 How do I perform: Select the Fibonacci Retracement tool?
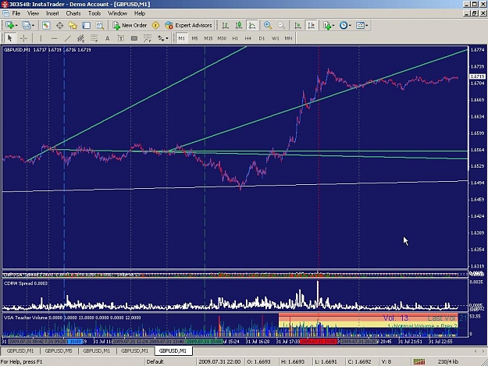click(x=94, y=38)
